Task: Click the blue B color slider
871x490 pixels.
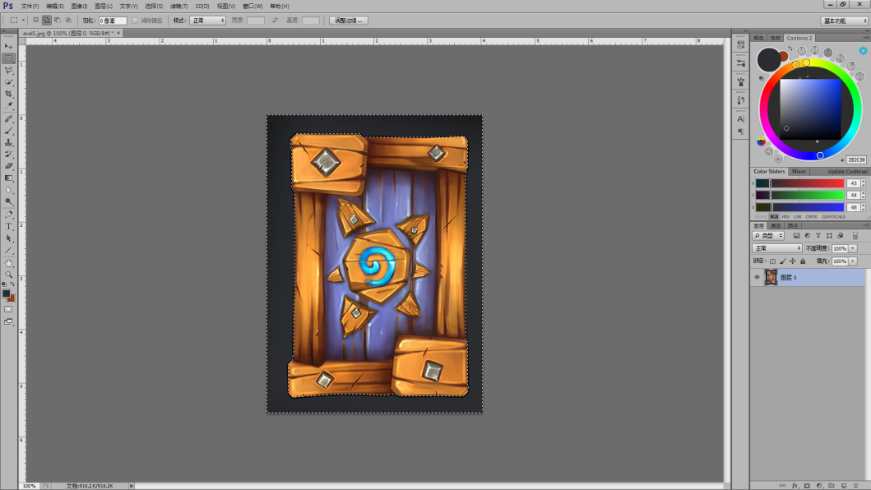Action: coord(799,207)
